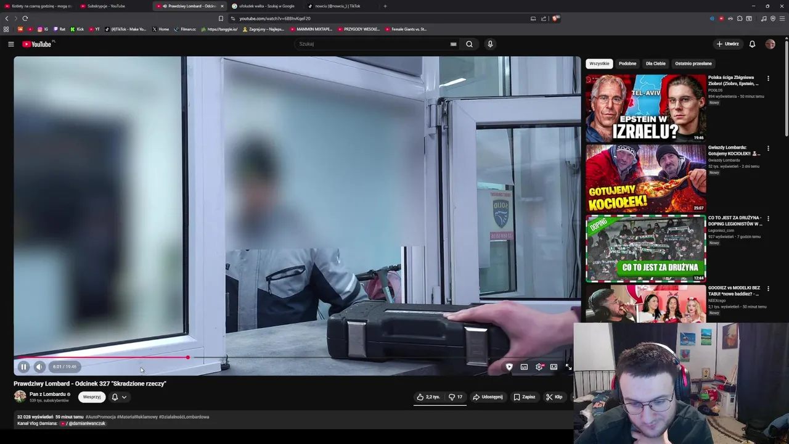Viewport: 789px width, 444px height.
Task: Open the IG bookmark
Action: 43,29
